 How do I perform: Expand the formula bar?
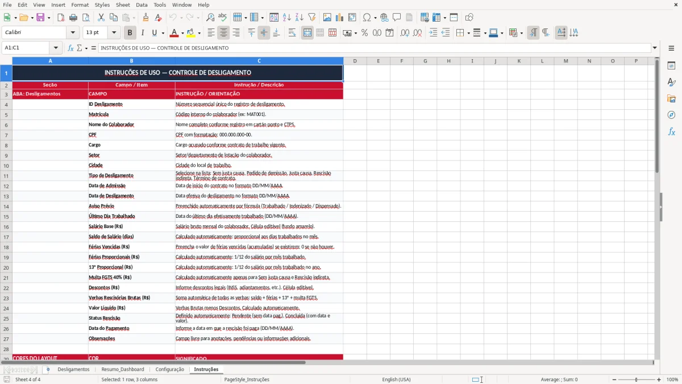click(655, 48)
